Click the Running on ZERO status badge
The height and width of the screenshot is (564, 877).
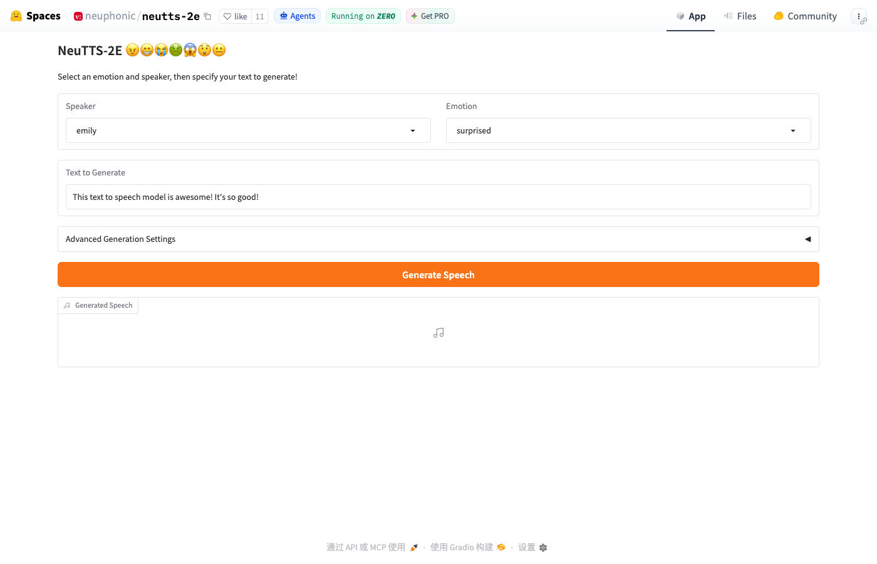click(x=363, y=16)
